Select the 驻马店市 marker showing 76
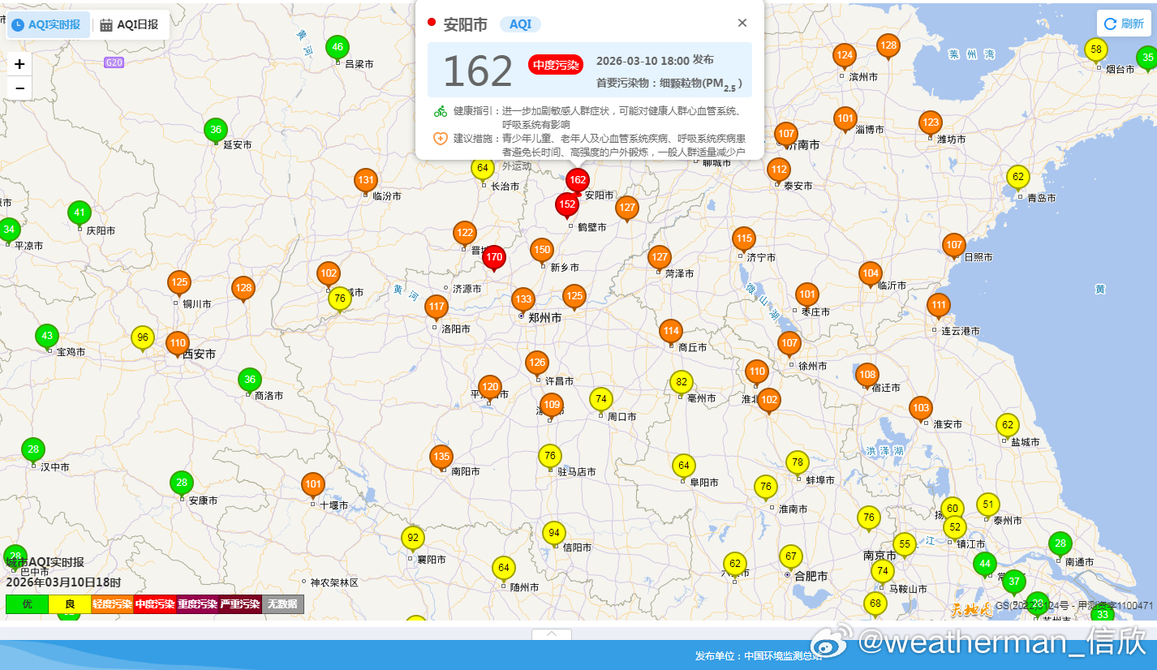 (550, 457)
